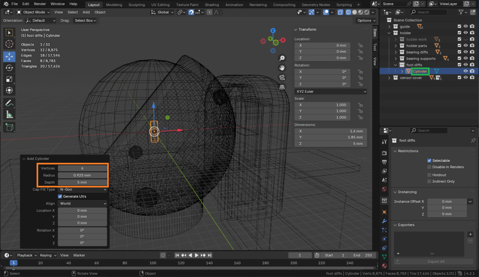This screenshot has height=277, width=479.
Task: Disable Generate UVs checkbox
Action: (x=60, y=197)
